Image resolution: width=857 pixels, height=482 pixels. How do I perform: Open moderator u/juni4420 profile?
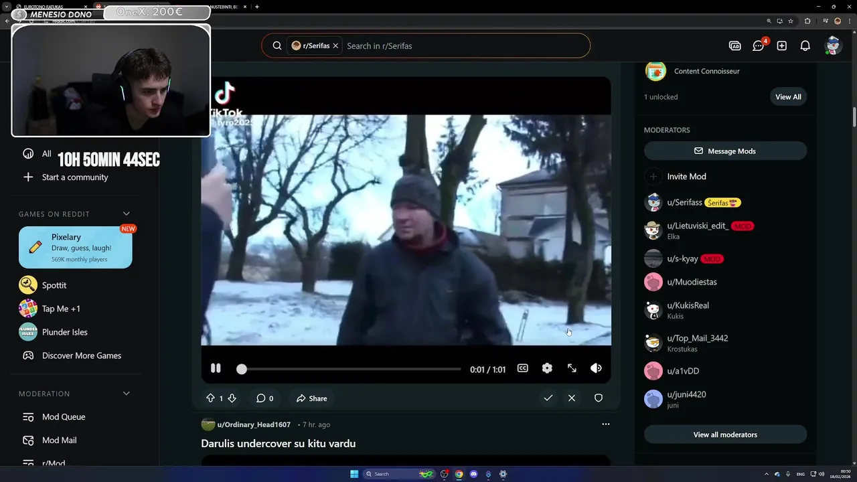tap(686, 394)
